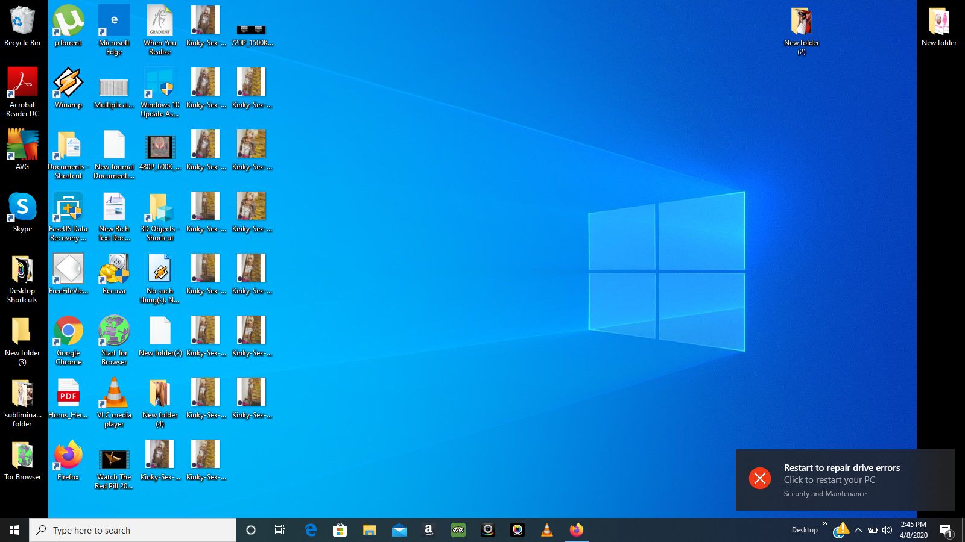Select the Documents - Shortcut icon
Screen dimensions: 965x542
[x=68, y=154]
